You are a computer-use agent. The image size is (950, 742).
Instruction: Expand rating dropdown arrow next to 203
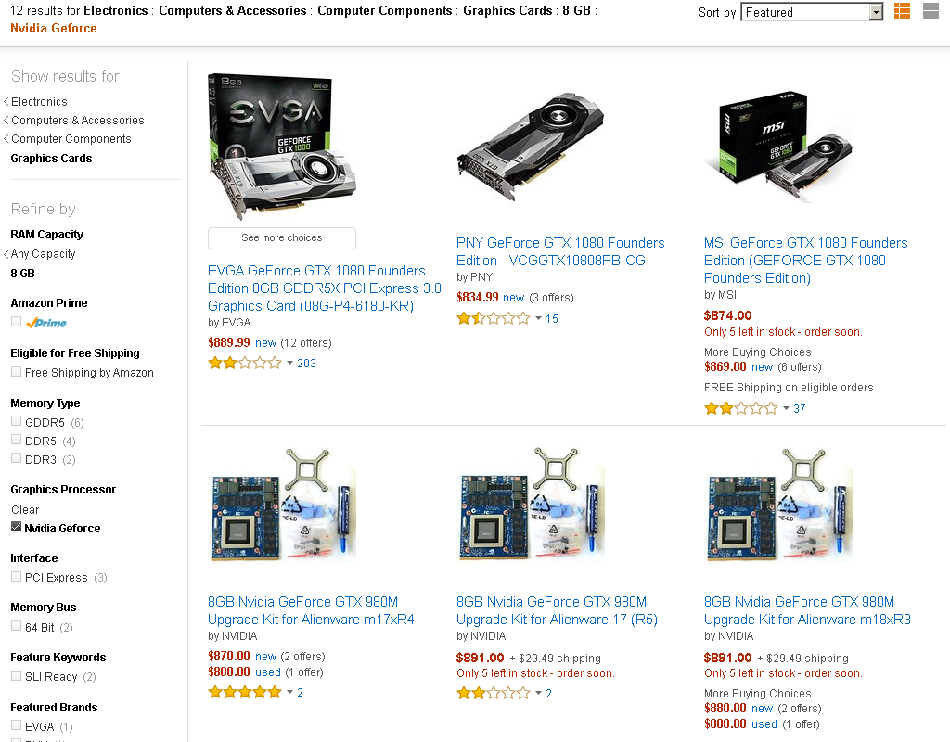click(289, 364)
